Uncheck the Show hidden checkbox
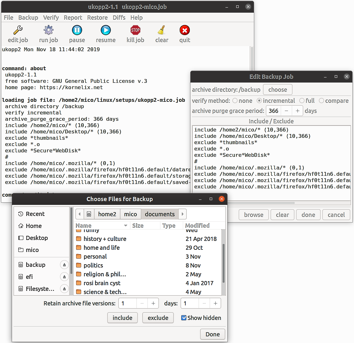This screenshot has width=354, height=343. pos(184,318)
